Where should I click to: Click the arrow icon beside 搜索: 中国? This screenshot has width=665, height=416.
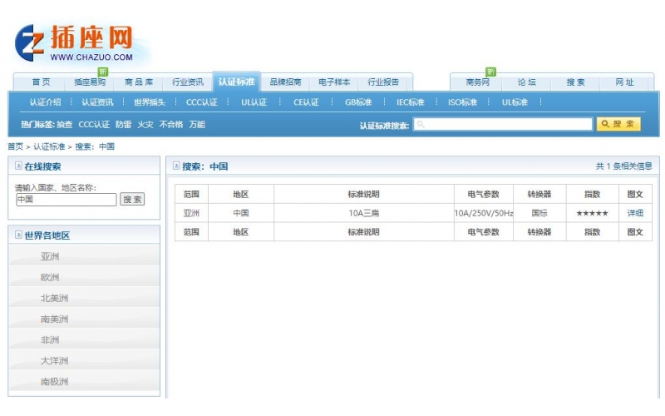[176, 166]
